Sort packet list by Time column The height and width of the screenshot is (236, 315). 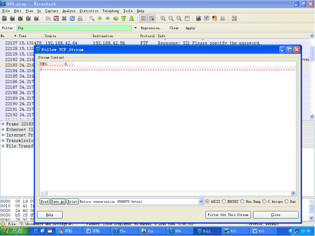(x=31, y=36)
